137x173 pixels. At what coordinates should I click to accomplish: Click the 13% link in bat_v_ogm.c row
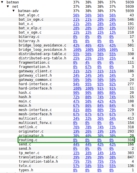point(113,32)
